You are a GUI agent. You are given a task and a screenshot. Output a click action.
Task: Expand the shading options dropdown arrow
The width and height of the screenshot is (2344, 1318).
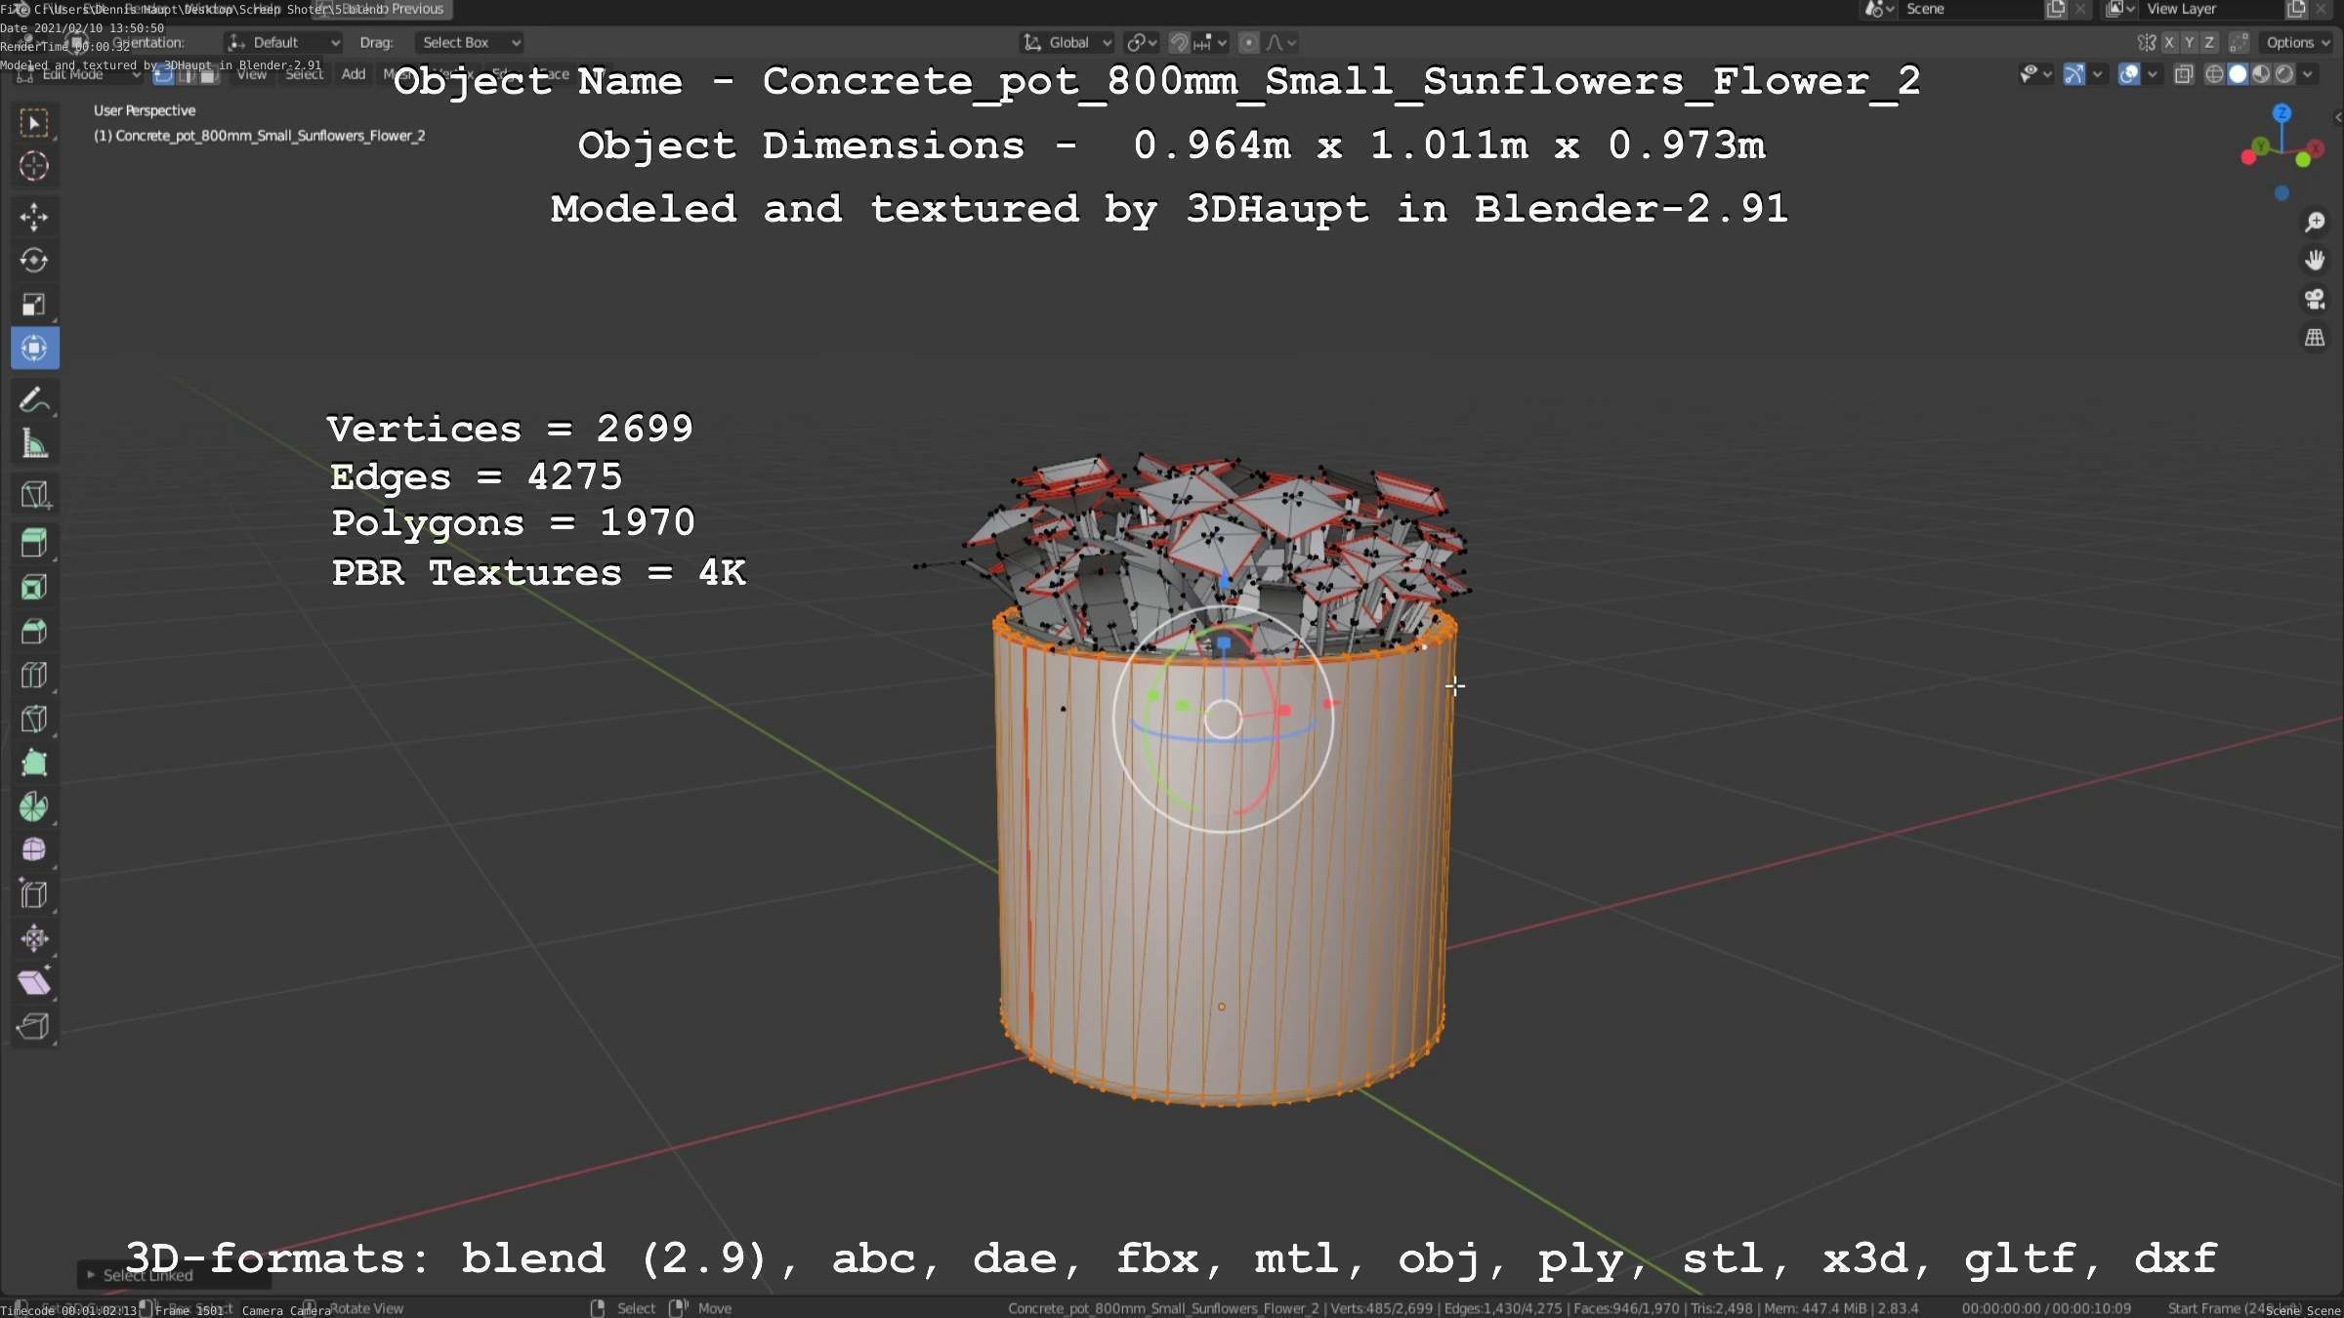[2308, 74]
